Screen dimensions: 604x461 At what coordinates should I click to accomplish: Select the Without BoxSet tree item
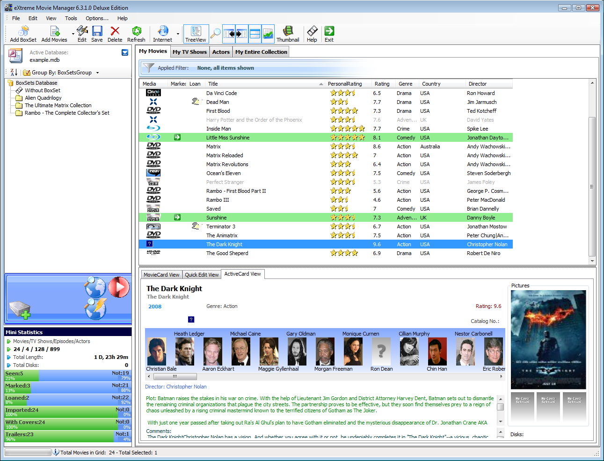43,90
